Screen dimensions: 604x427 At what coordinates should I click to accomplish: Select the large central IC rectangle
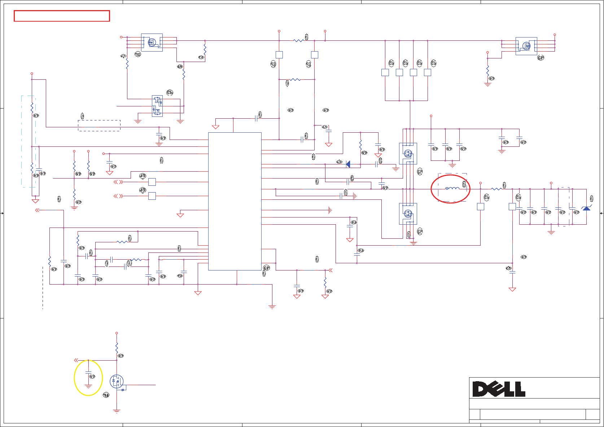[235, 201]
